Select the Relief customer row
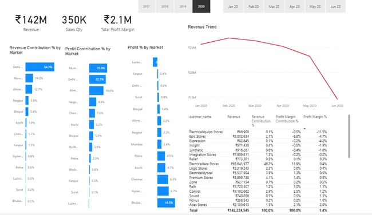 (x=258, y=159)
